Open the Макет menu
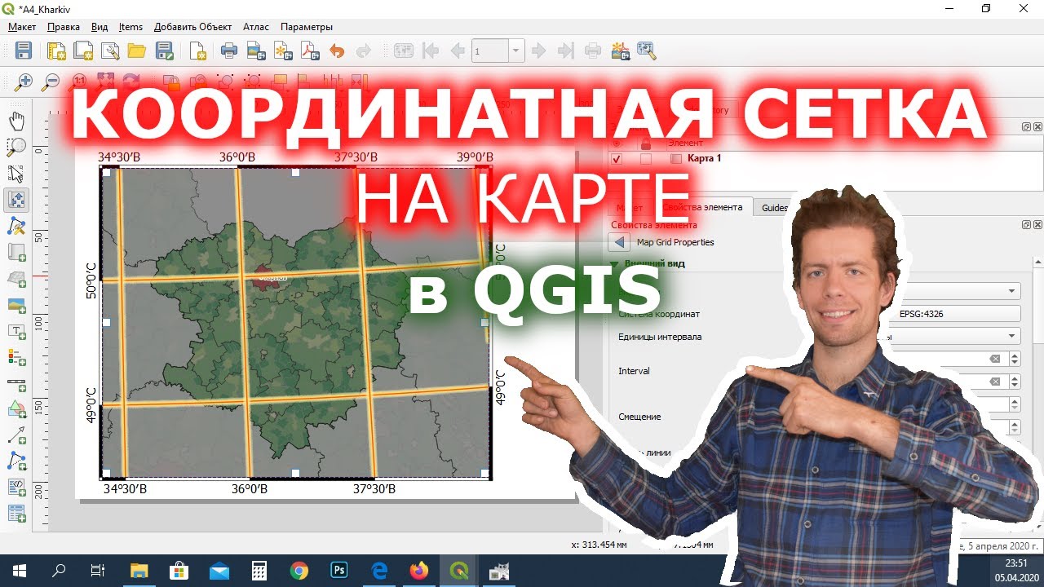1044x587 pixels. click(22, 27)
